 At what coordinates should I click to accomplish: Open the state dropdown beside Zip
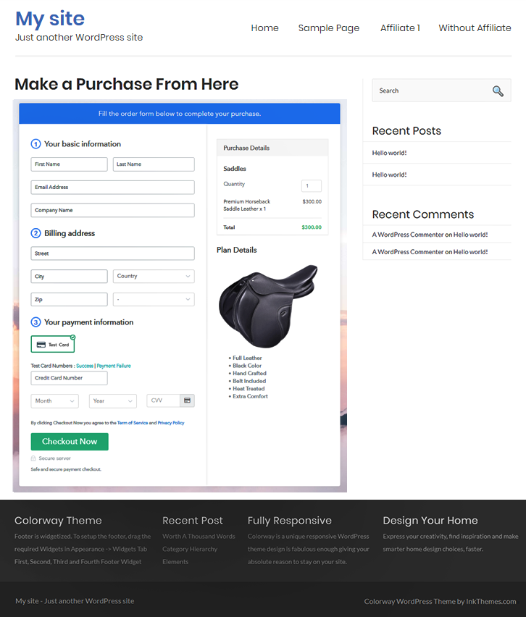[x=154, y=300]
